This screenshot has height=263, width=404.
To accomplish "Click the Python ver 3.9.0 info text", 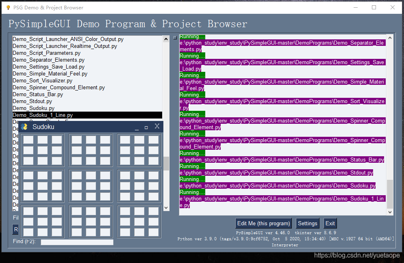I will pyautogui.click(x=286, y=239).
